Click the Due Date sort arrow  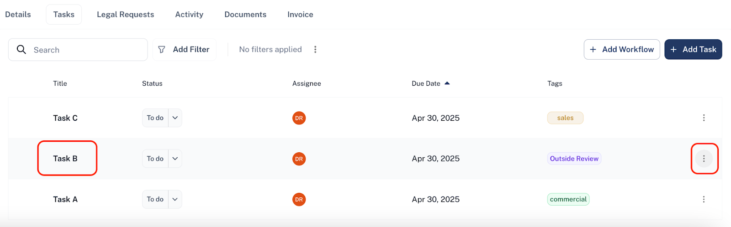pos(447,83)
